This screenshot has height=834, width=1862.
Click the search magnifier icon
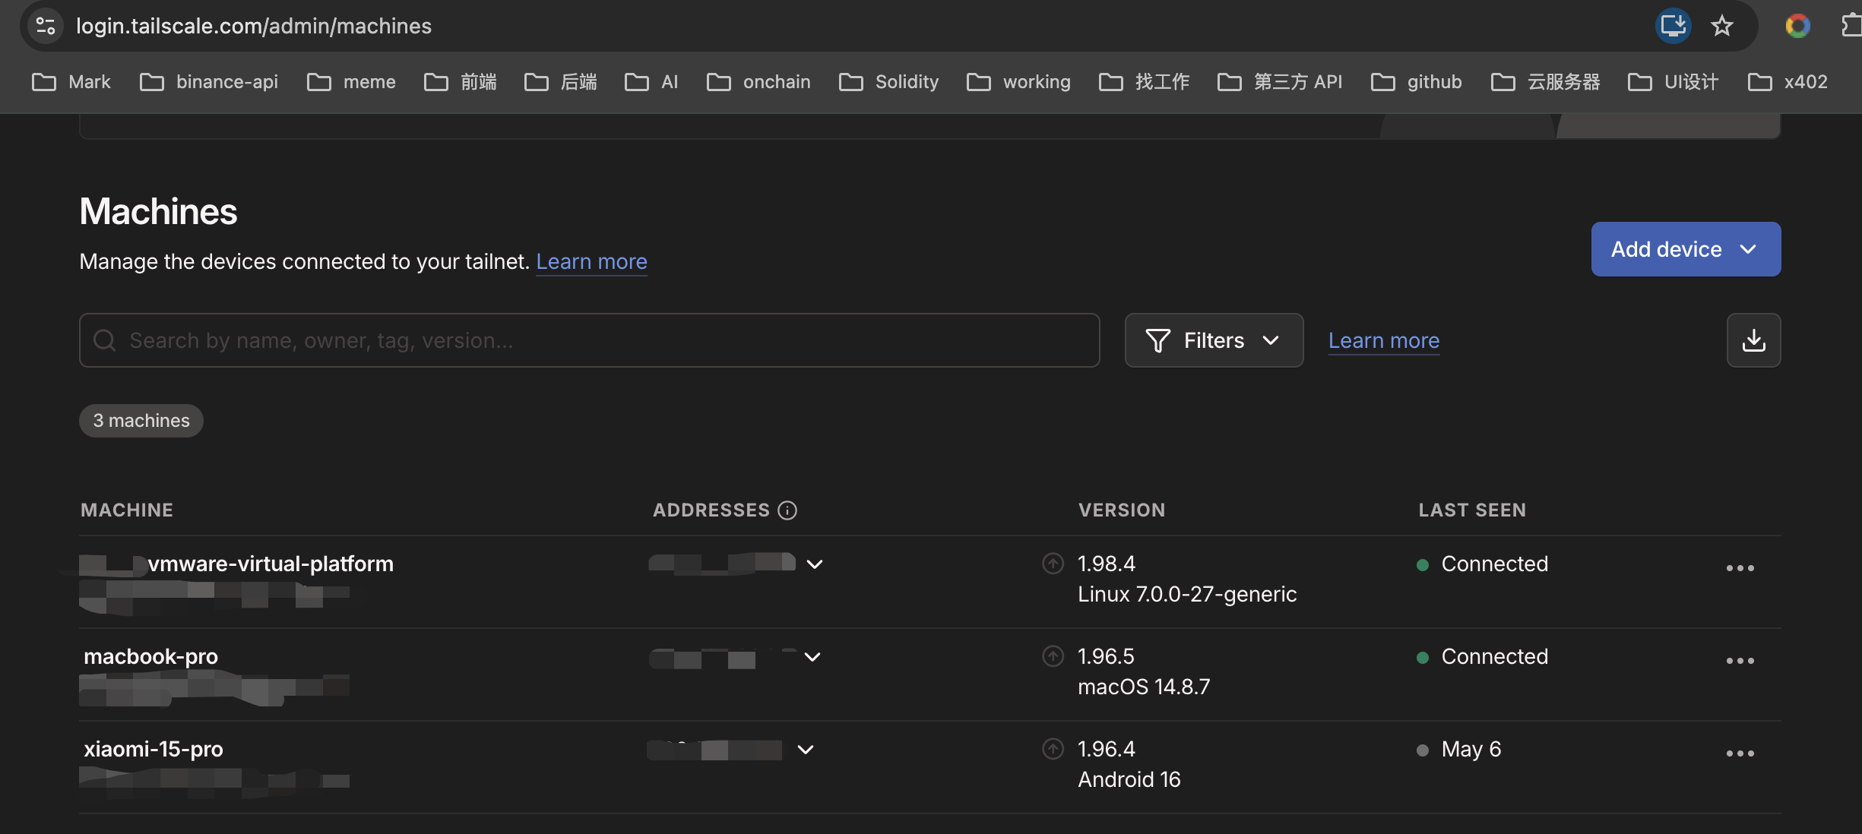tap(104, 340)
